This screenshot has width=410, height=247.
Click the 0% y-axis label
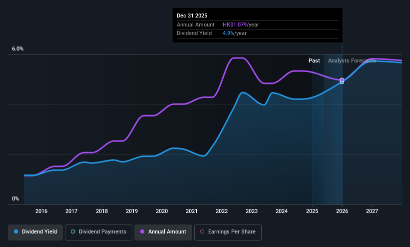pyautogui.click(x=15, y=199)
